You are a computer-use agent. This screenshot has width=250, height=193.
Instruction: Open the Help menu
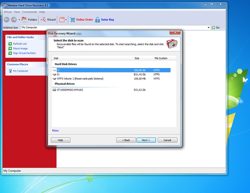pyautogui.click(x=42, y=12)
